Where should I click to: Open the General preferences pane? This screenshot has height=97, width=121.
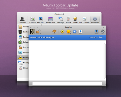pyautogui.click(x=33, y=20)
